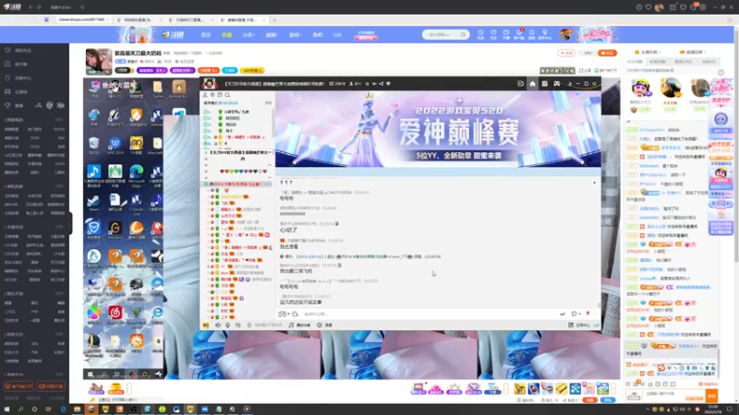Image resolution: width=739 pixels, height=415 pixels.
Task: Open the emoji dropdown in the YY chat input
Action: [284, 314]
